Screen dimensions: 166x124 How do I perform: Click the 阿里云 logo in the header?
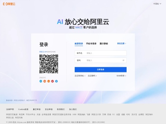(x=9, y=4)
